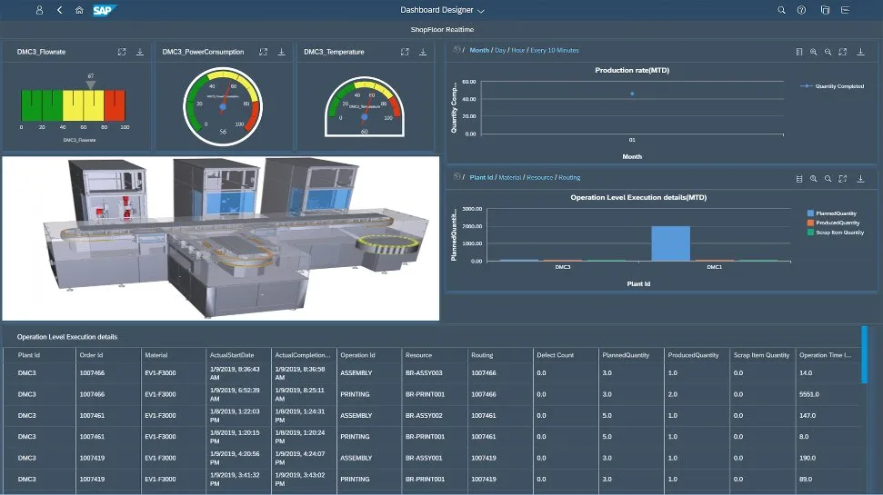Zoom out on Production rate chart
This screenshot has height=495, width=883.
pos(828,52)
